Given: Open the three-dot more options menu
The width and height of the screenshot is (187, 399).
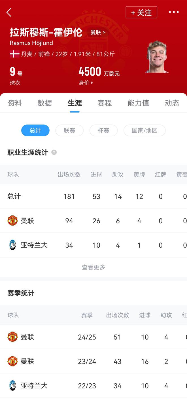Looking at the screenshot, I should [x=174, y=12].
